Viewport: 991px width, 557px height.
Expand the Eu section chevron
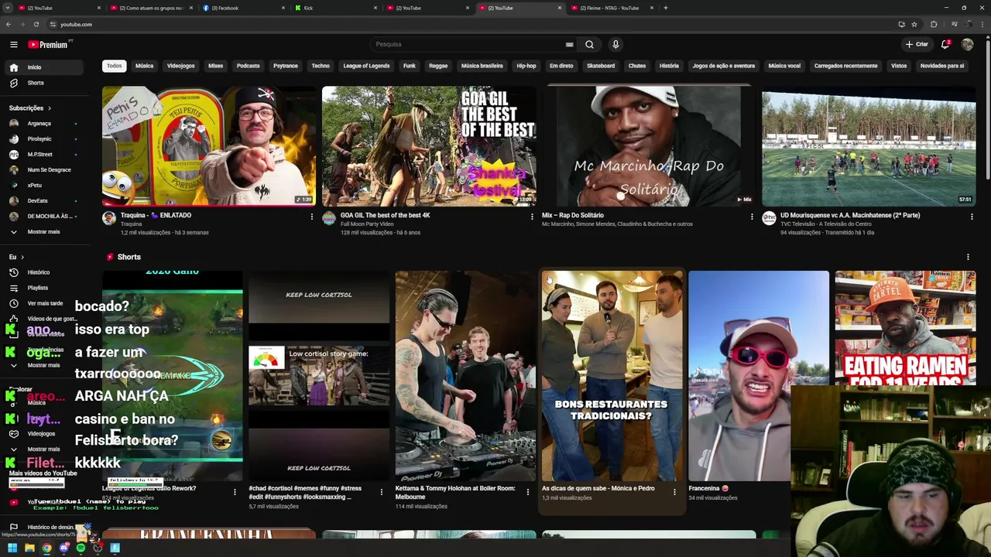click(22, 257)
